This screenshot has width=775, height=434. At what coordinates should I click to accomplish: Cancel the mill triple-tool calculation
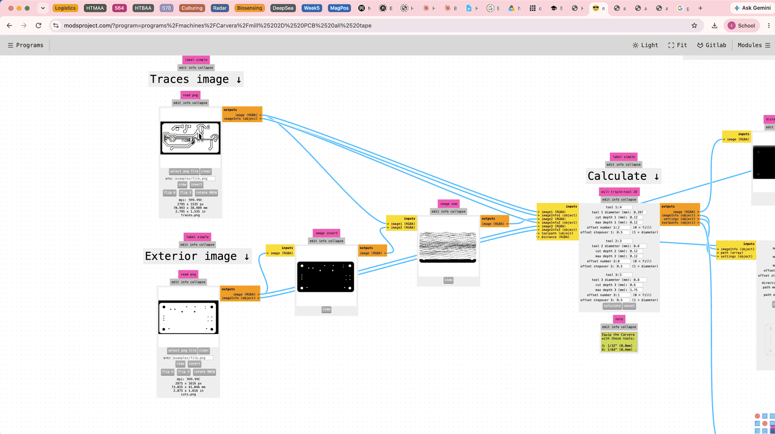[629, 306]
